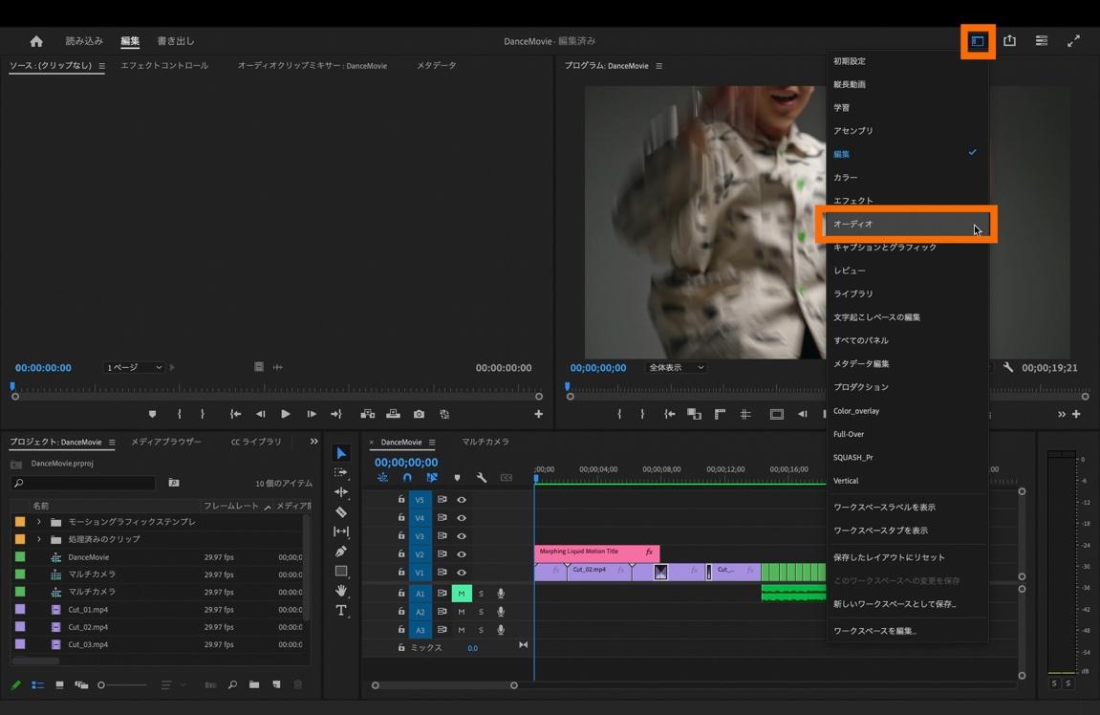This screenshot has height=715, width=1100.
Task: Click the Export Frame camera icon
Action: tap(419, 414)
